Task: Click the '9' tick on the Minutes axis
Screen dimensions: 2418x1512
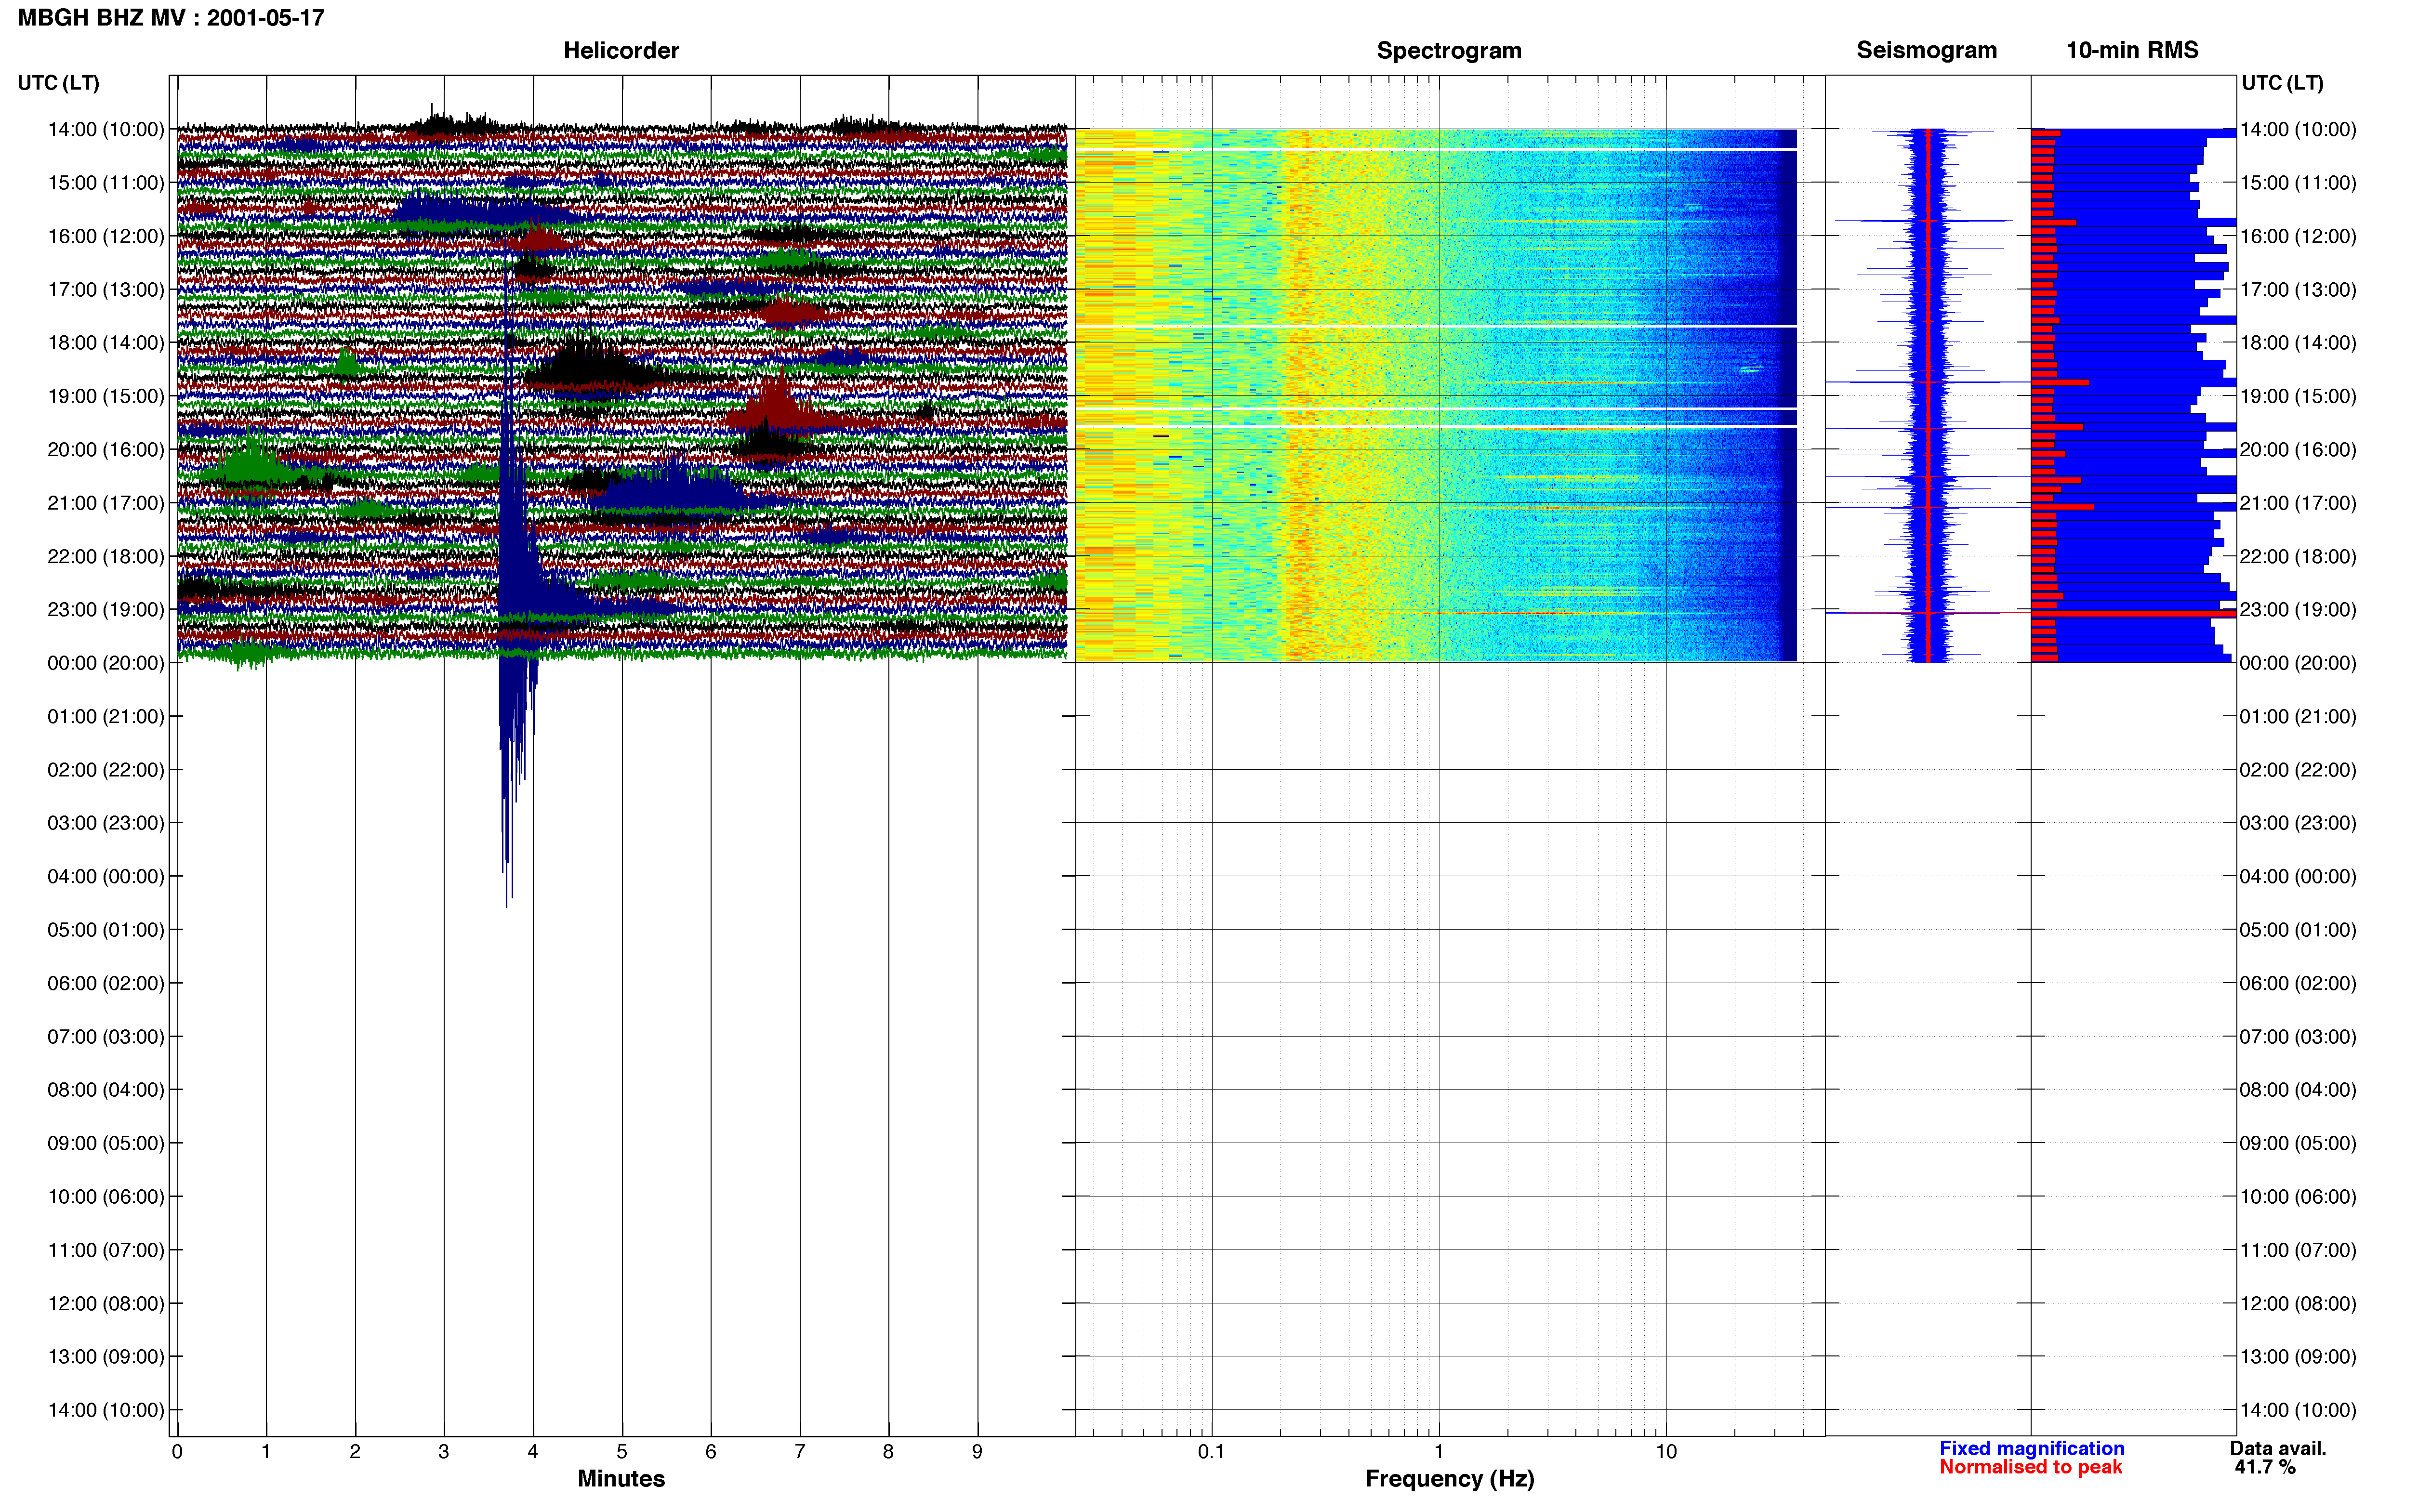Action: (977, 1452)
